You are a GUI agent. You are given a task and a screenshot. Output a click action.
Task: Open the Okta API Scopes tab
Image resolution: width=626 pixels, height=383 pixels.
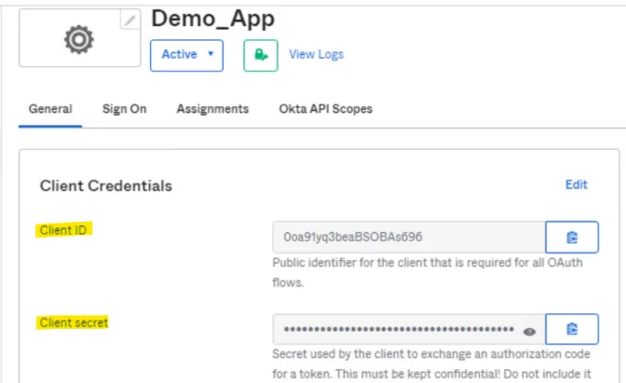325,109
